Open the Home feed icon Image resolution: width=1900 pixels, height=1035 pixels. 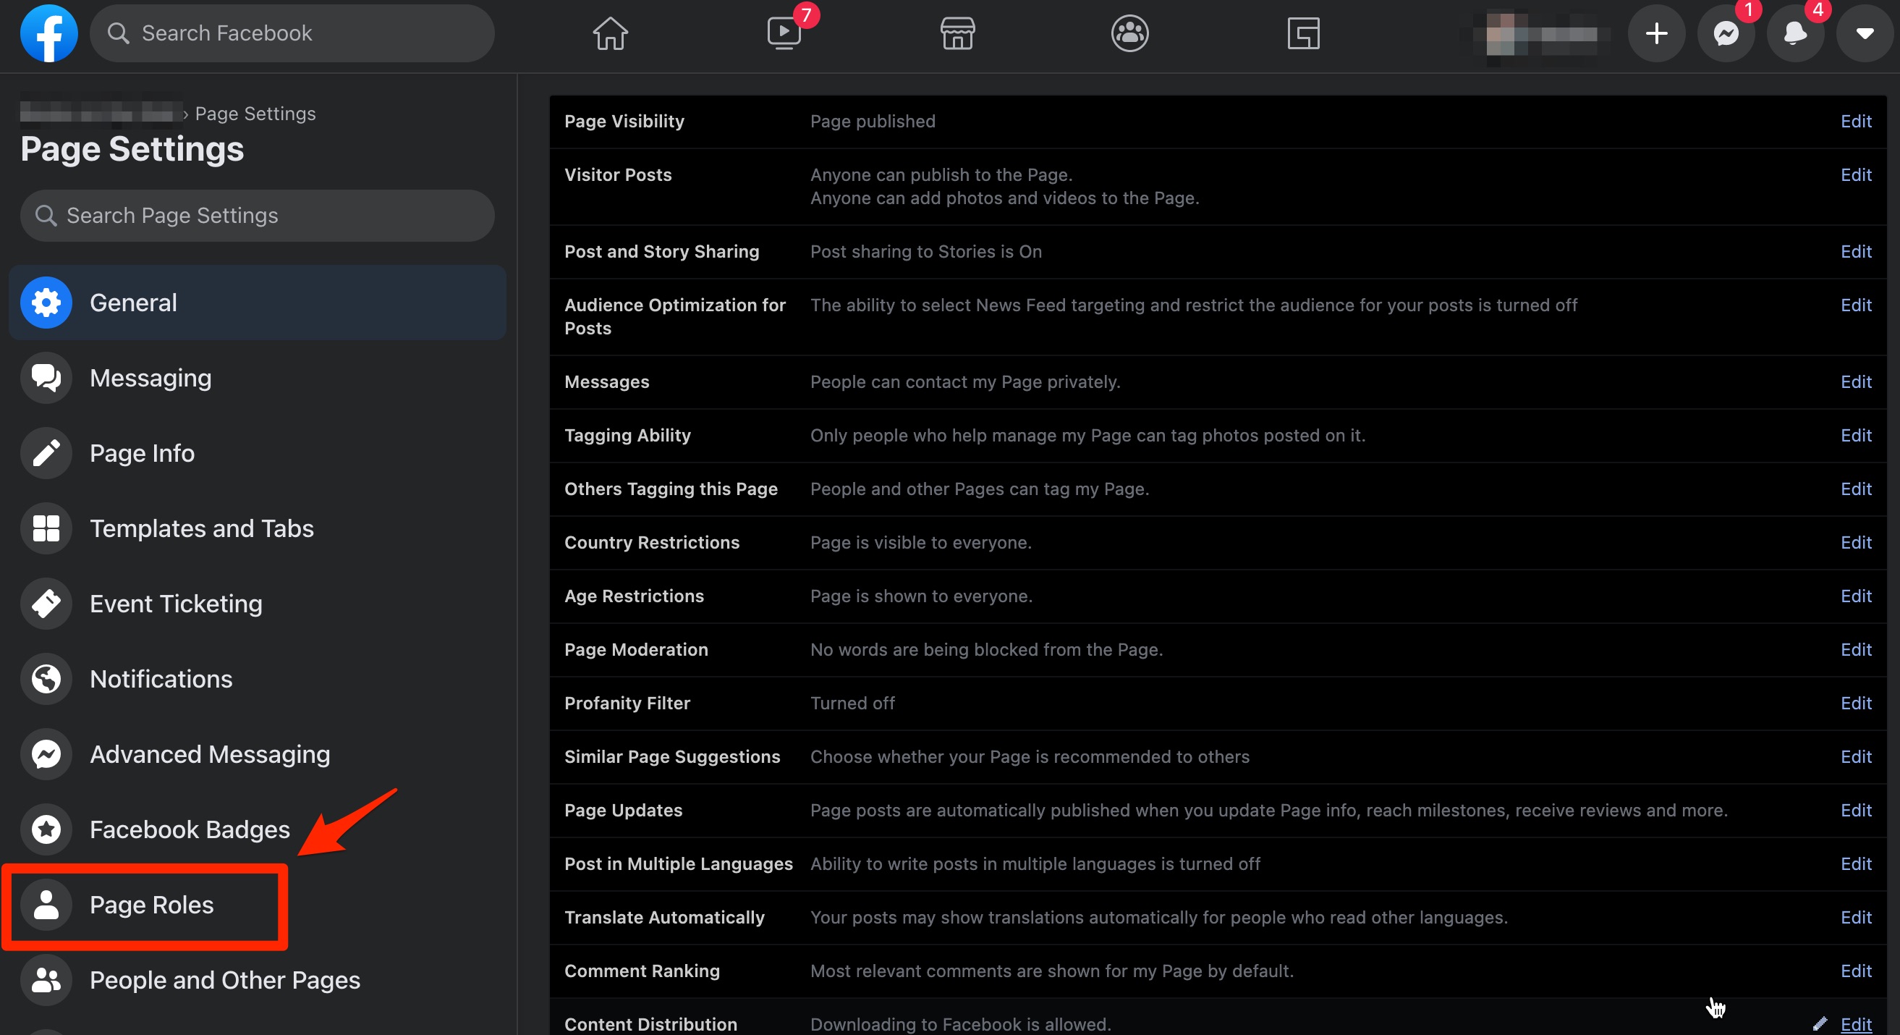click(610, 33)
